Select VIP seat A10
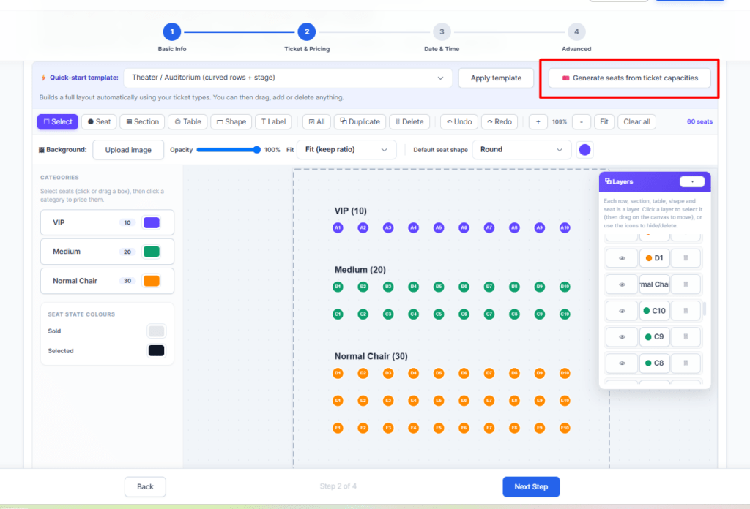 click(x=565, y=227)
